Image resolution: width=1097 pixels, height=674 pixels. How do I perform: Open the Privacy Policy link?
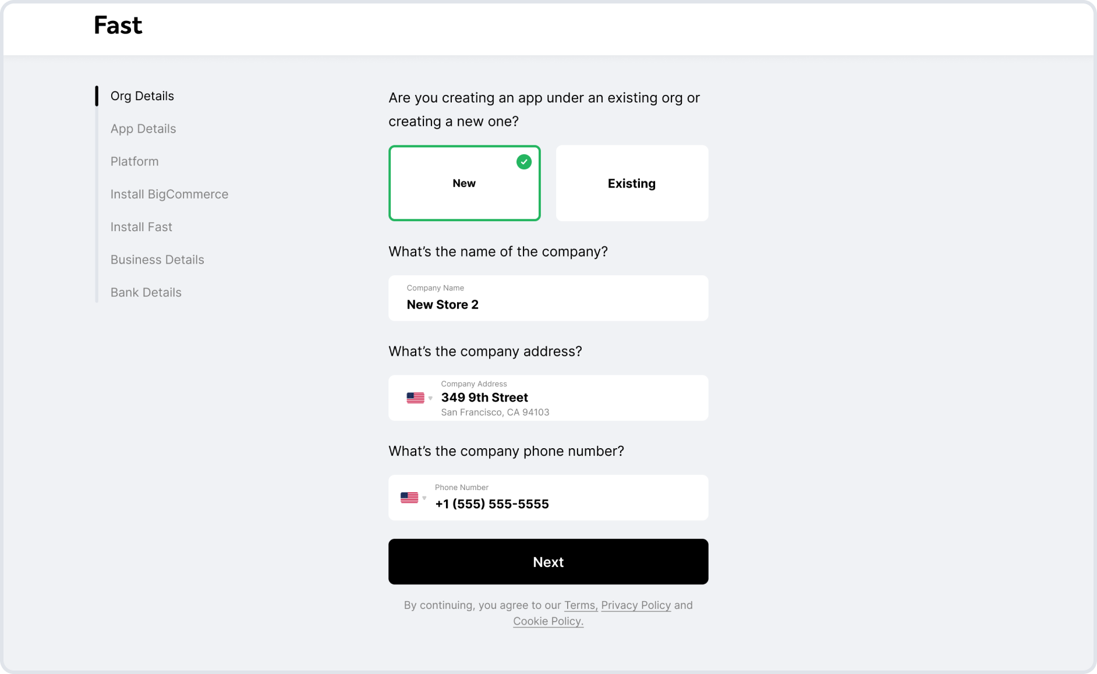pyautogui.click(x=636, y=605)
